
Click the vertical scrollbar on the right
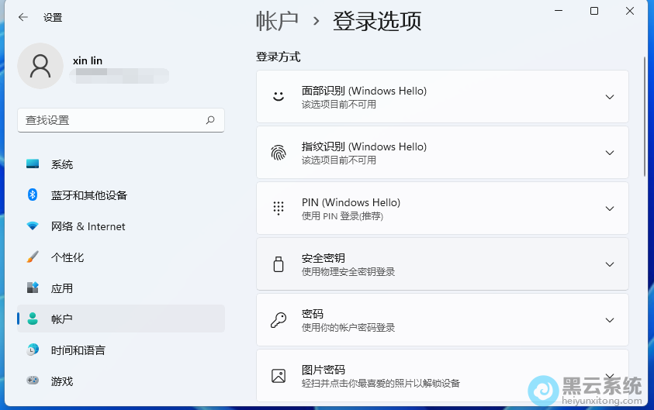pos(645,116)
